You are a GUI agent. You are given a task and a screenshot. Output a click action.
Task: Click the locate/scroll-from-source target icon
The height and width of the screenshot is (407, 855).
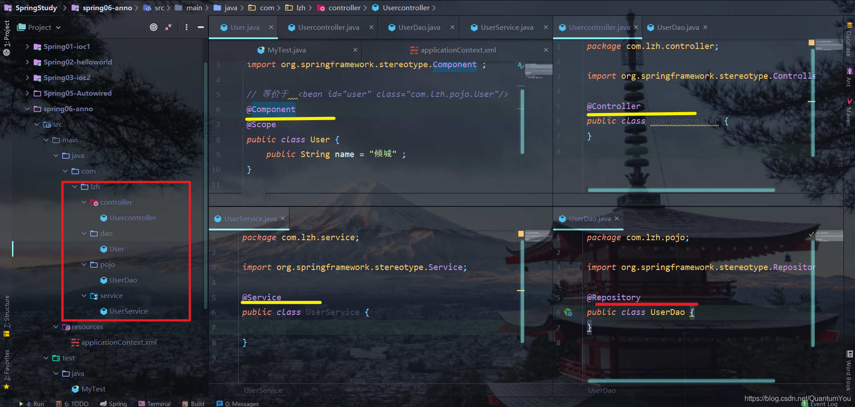(154, 27)
